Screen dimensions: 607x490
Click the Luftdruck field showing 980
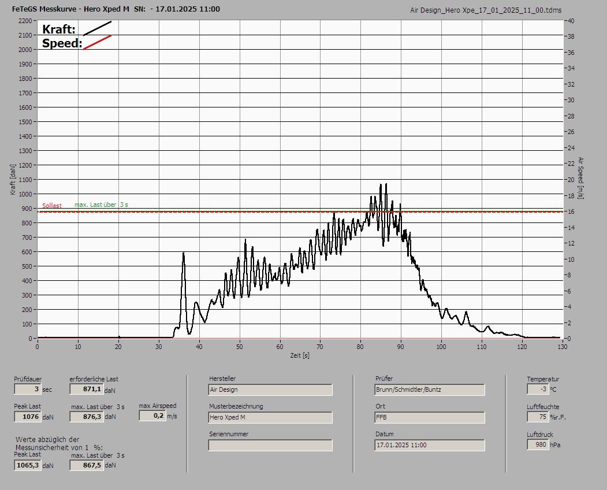coord(538,444)
